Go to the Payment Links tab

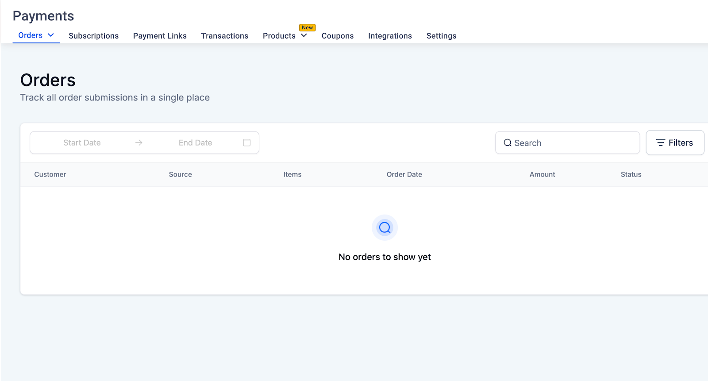point(160,36)
